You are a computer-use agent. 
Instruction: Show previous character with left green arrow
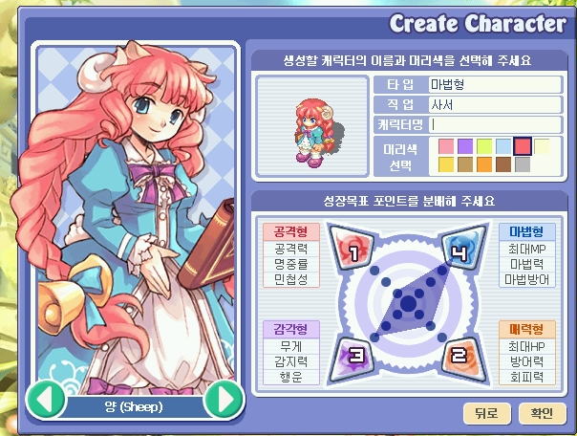click(46, 399)
